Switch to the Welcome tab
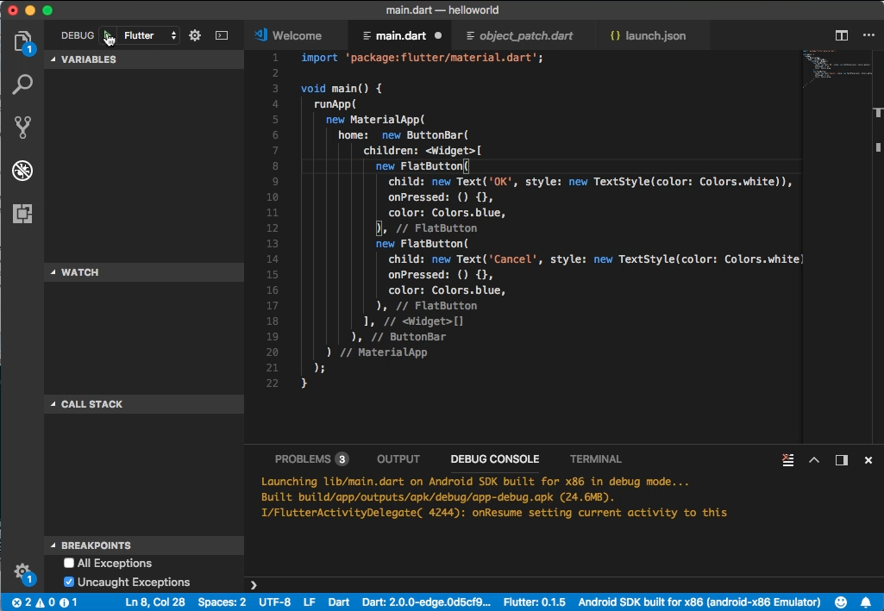This screenshot has height=611, width=884. (297, 35)
